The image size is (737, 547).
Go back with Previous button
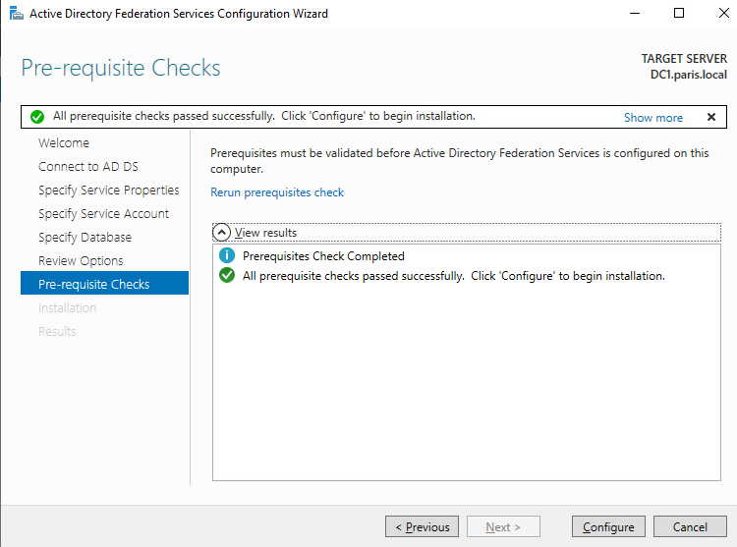click(x=422, y=526)
